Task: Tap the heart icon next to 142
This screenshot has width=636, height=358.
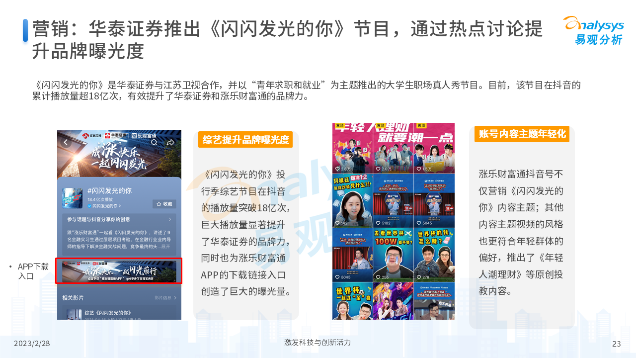Action: point(337,223)
